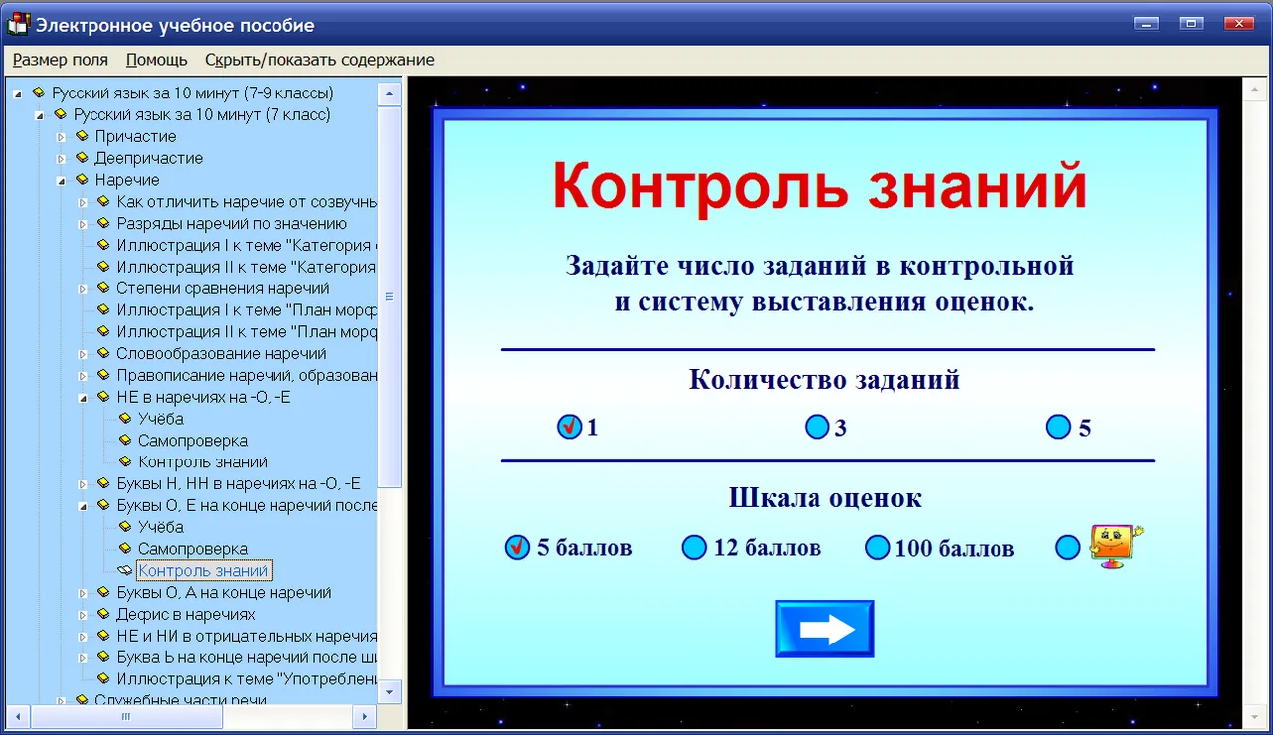The height and width of the screenshot is (735, 1273).
Task: Click tree panel horizontal scrollbar right arrow
Action: (366, 716)
